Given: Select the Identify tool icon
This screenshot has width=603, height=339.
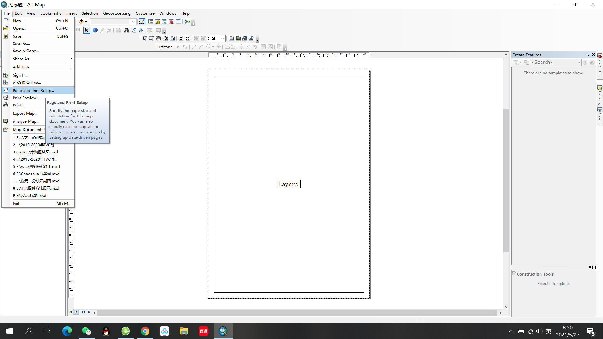Looking at the screenshot, I should pos(95,30).
